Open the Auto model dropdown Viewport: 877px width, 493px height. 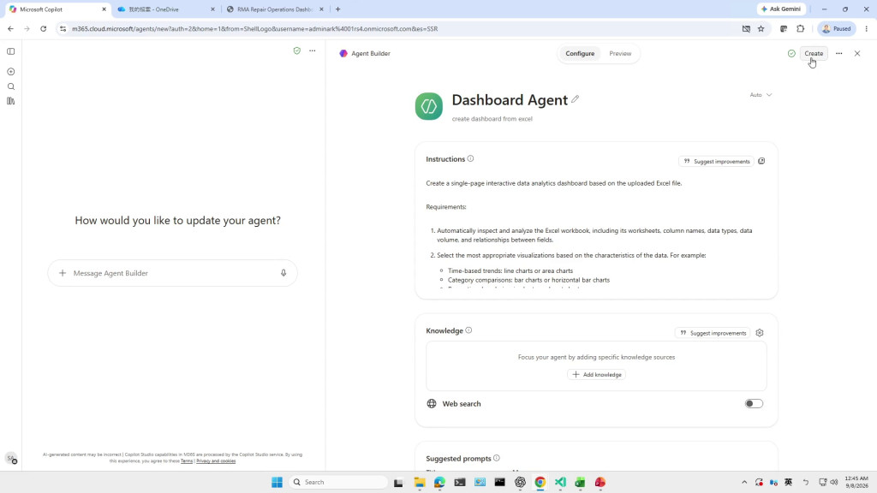761,95
